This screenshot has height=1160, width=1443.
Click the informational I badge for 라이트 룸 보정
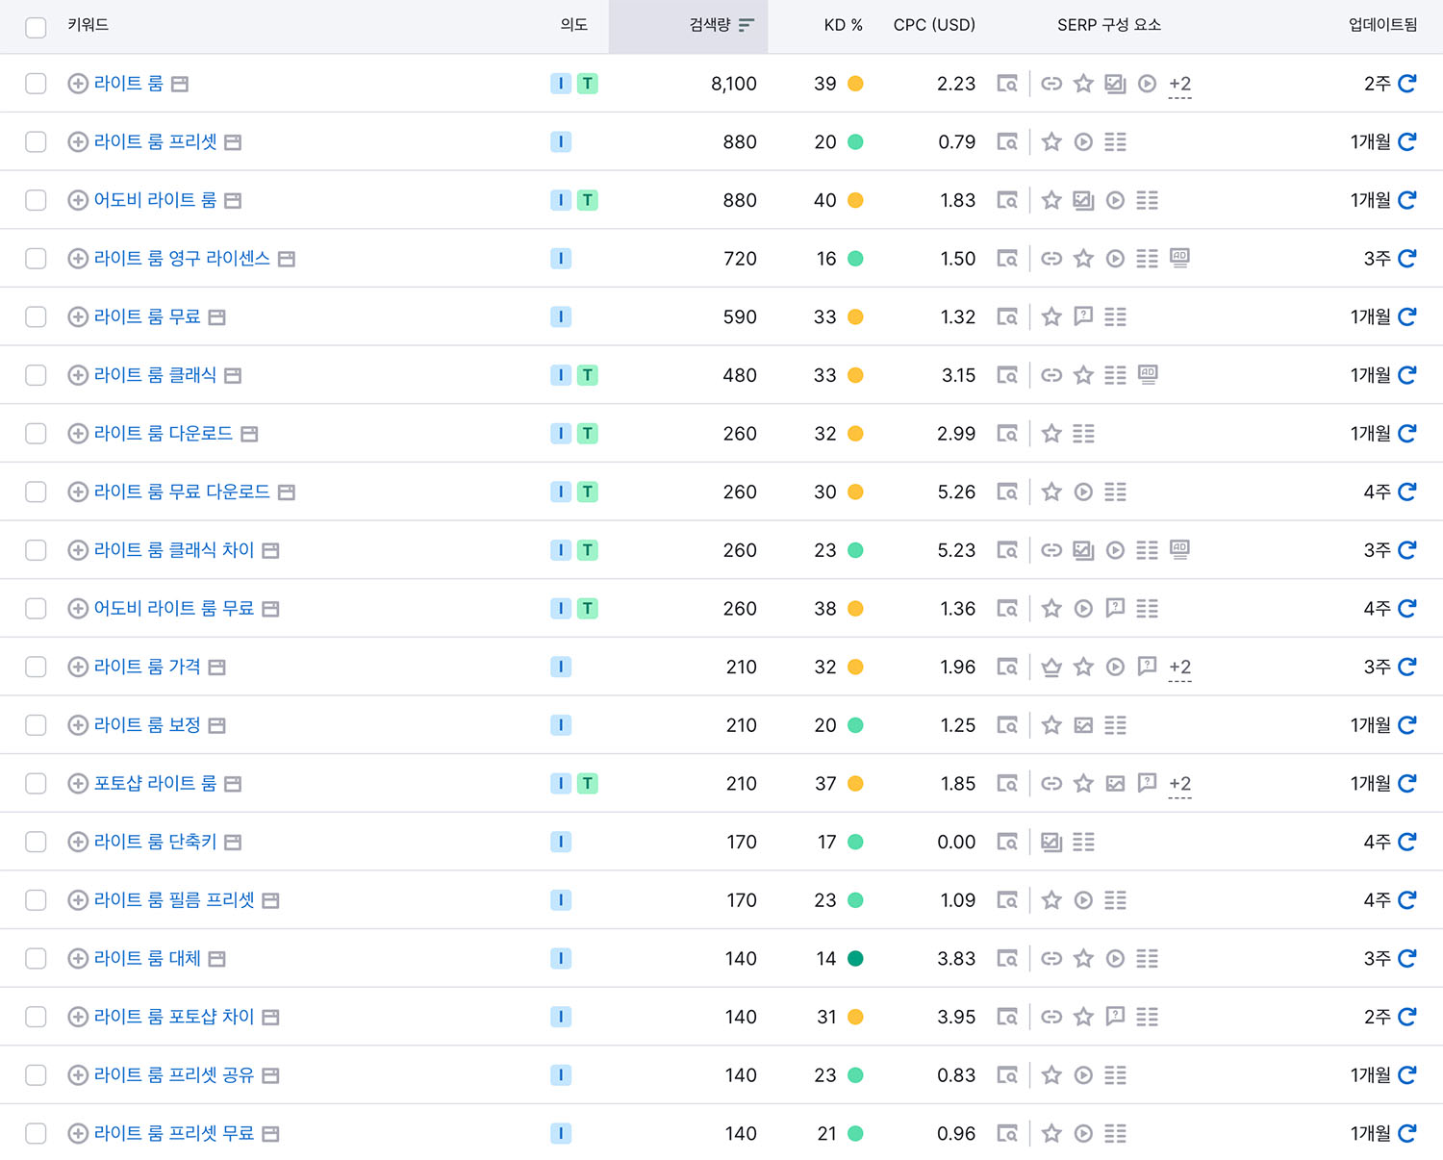tap(561, 725)
